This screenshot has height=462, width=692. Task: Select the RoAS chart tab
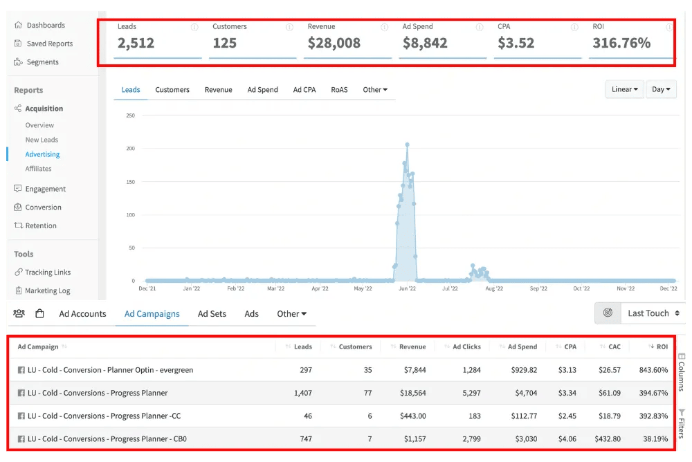tap(339, 90)
